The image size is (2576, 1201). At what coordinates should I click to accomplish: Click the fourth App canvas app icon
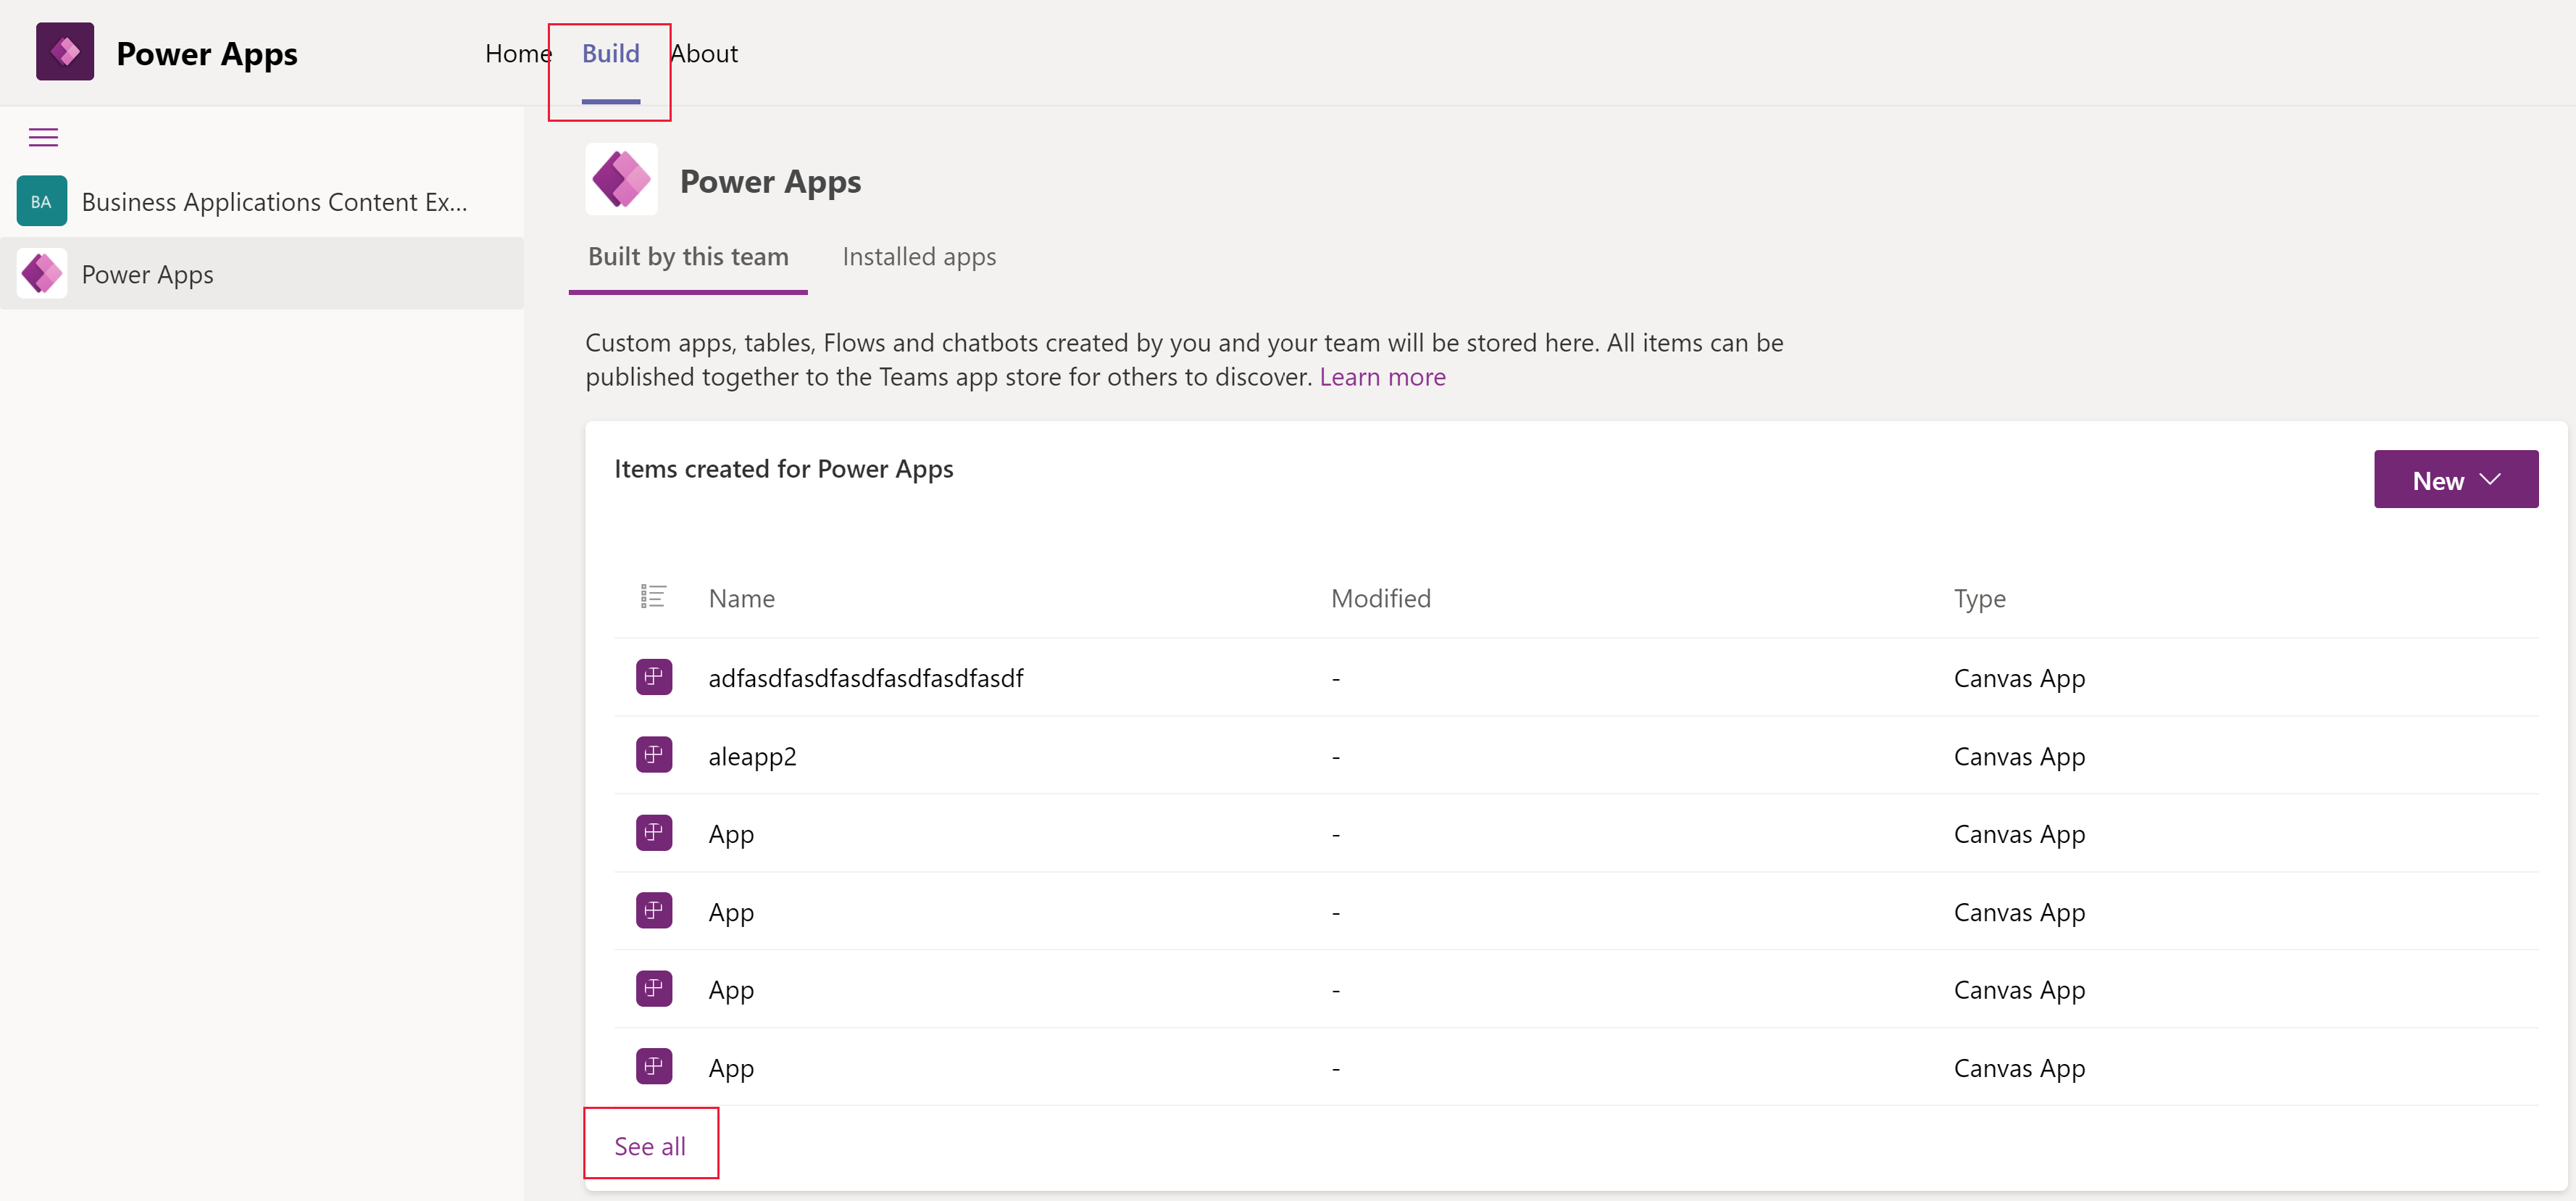[x=654, y=1065]
